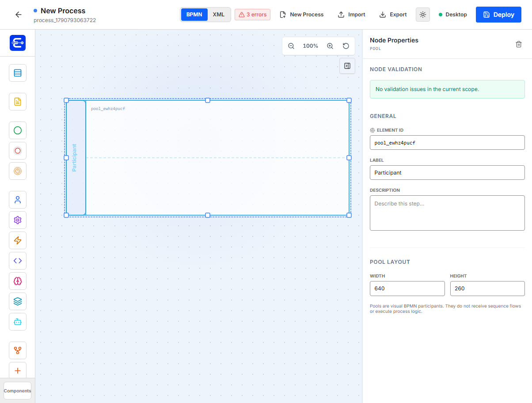The image size is (532, 403).
Task: Add a green start event circle
Action: [18, 130]
